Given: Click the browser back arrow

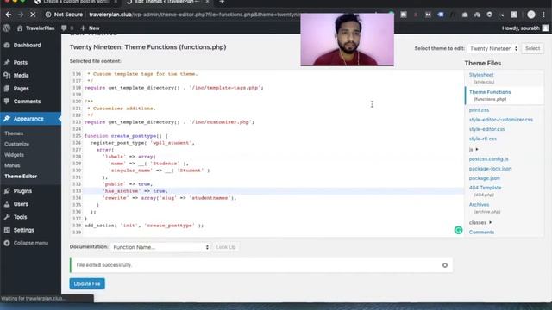Looking at the screenshot, I should click(x=9, y=15).
